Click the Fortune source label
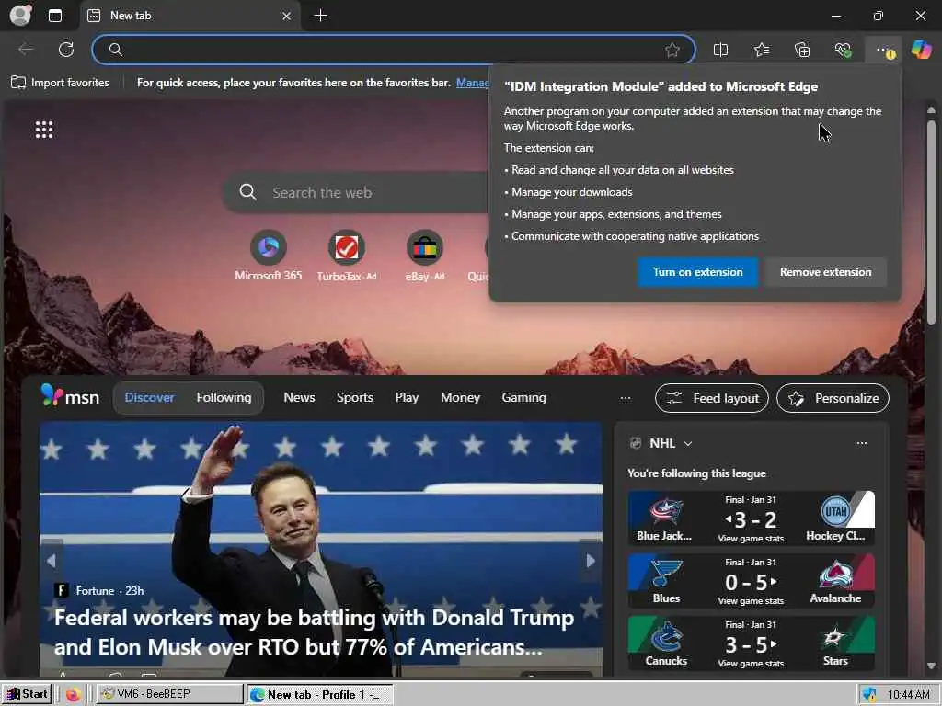Viewport: 942px width, 706px height. 95,591
